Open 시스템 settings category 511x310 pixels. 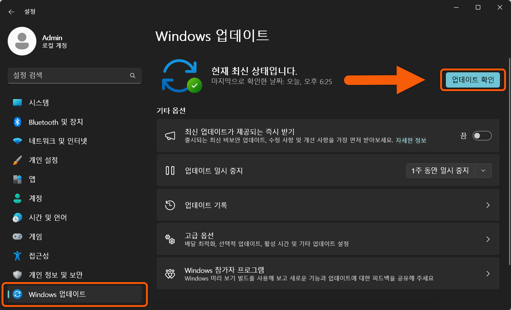click(75, 103)
